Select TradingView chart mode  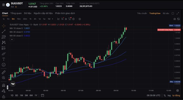(155, 13)
